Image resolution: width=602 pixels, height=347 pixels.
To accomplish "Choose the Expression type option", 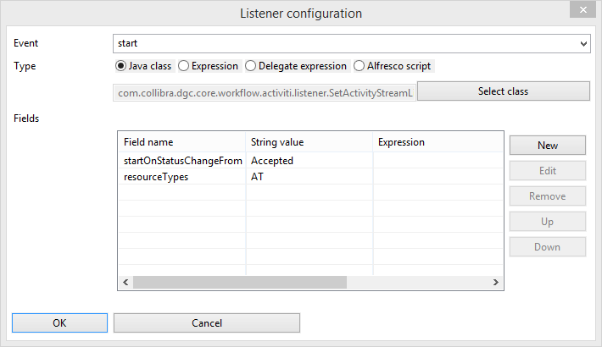I will coord(183,66).
